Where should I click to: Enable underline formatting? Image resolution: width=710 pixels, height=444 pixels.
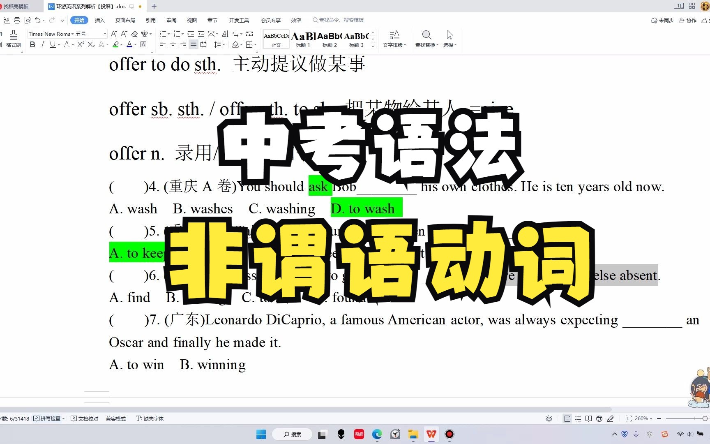tap(52, 45)
